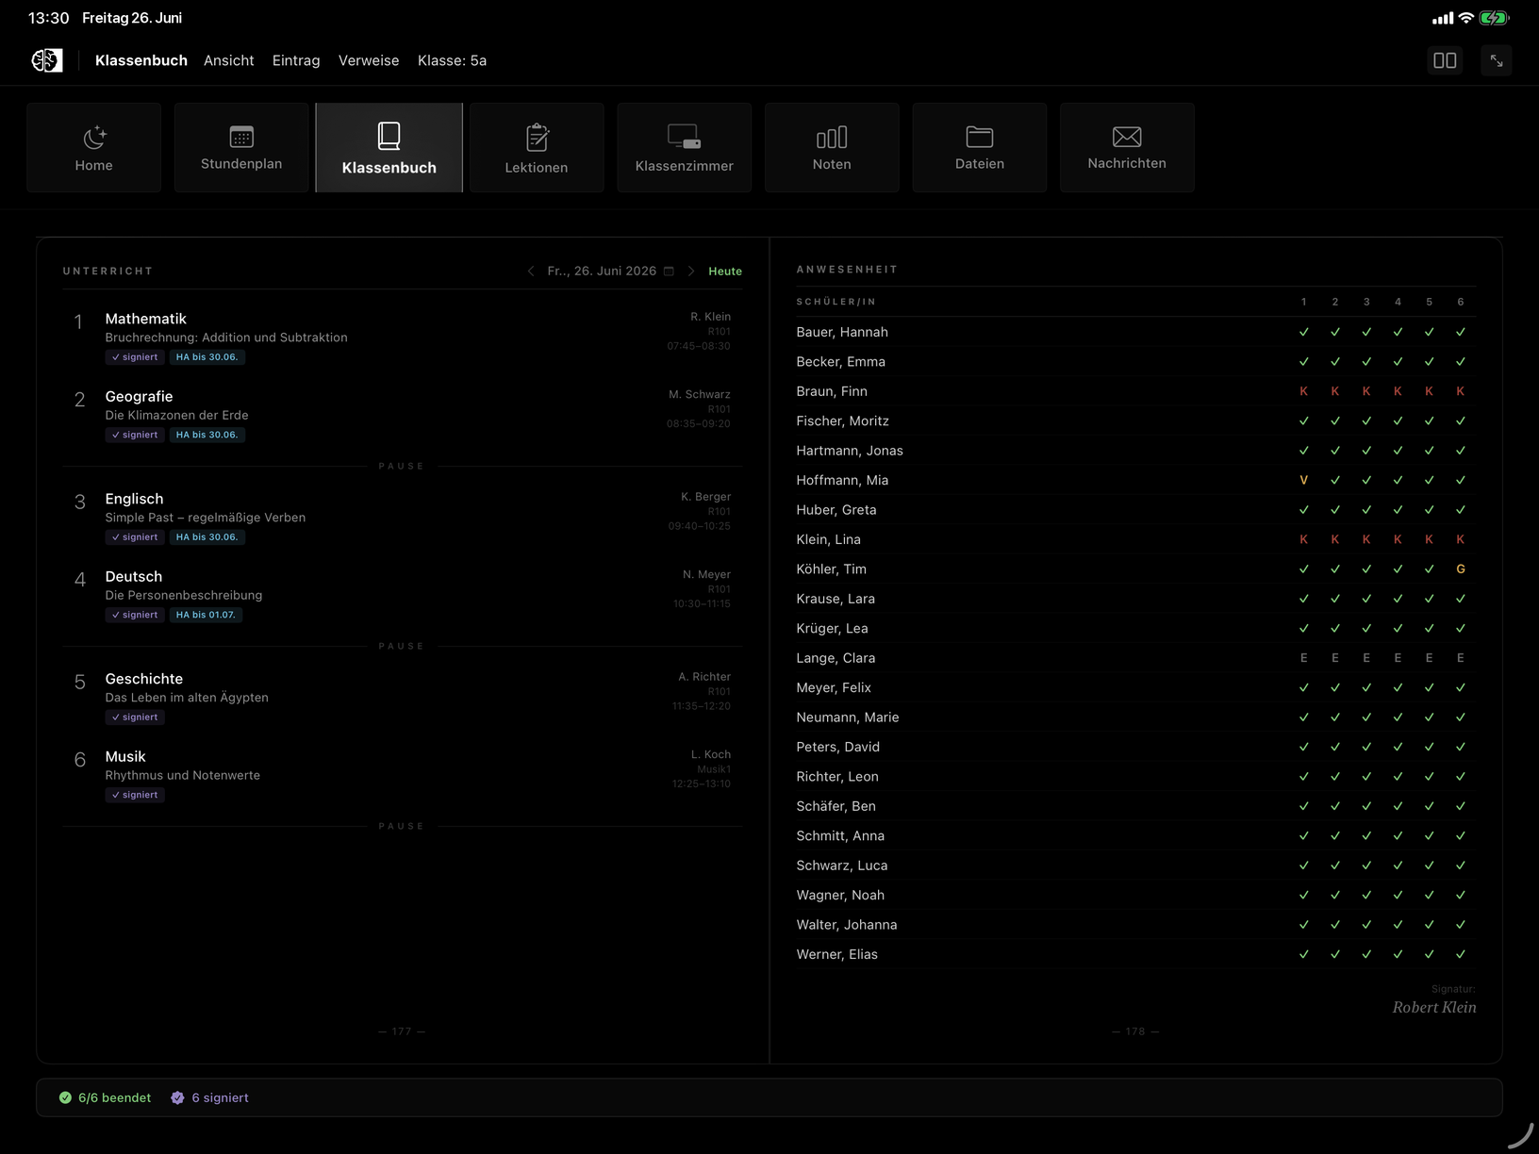Image resolution: width=1539 pixels, height=1154 pixels.
Task: Click the 6 signiert status badge
Action: pos(209,1097)
